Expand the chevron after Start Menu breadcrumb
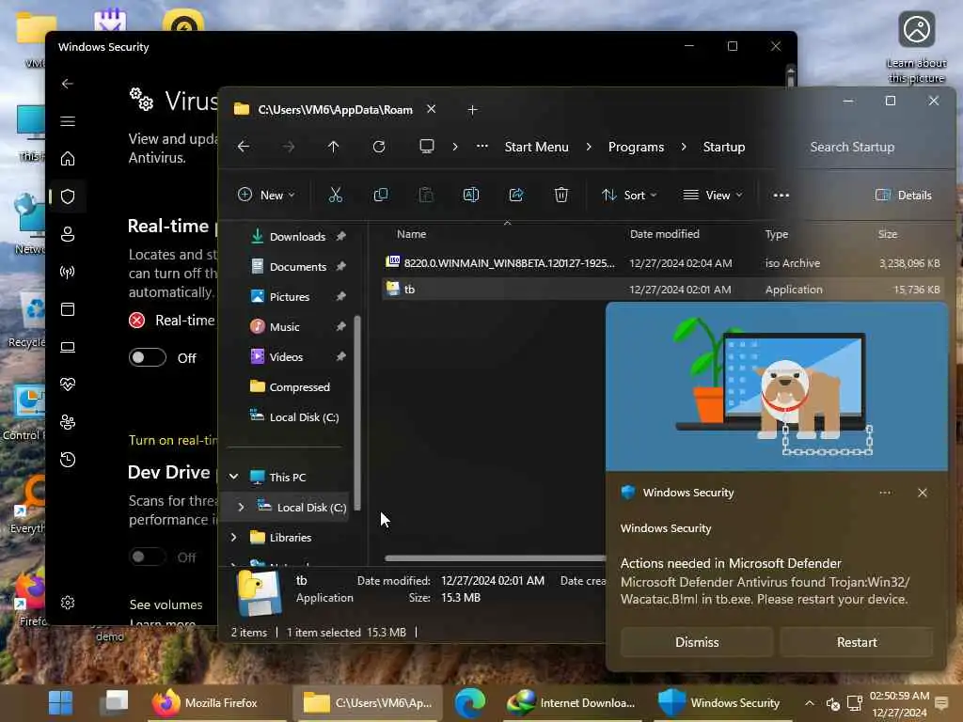The width and height of the screenshot is (963, 722). (x=589, y=147)
